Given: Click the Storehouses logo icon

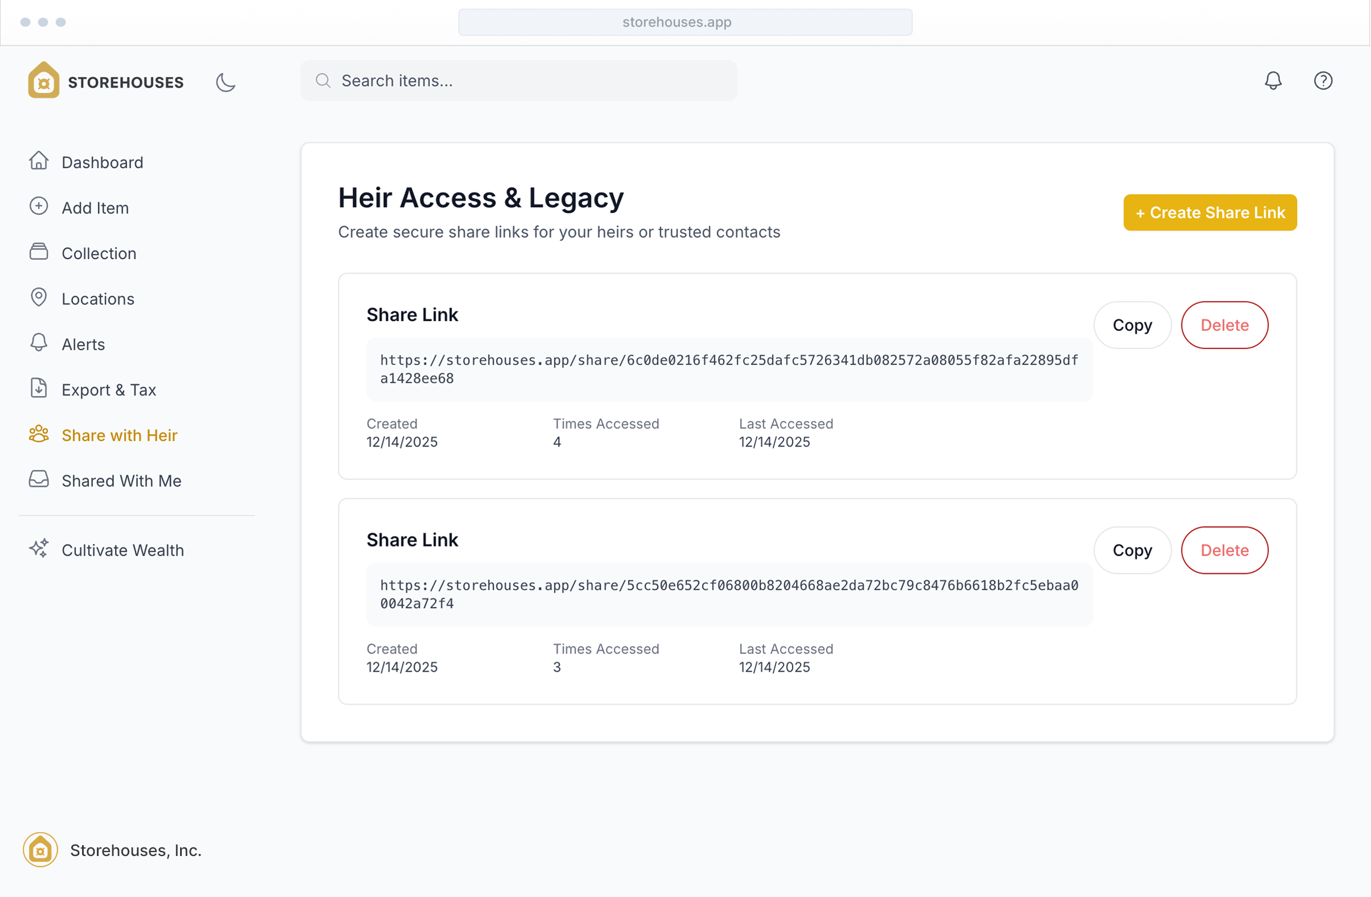Looking at the screenshot, I should pos(44,81).
